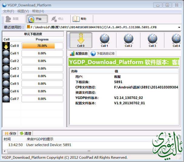Screen dimensions: 184x162
Task: Select the 下载设备: row
Action: pyautogui.click(x=124, y=82)
